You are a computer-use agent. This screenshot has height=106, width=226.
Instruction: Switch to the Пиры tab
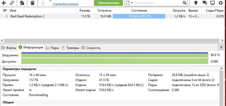point(52,48)
